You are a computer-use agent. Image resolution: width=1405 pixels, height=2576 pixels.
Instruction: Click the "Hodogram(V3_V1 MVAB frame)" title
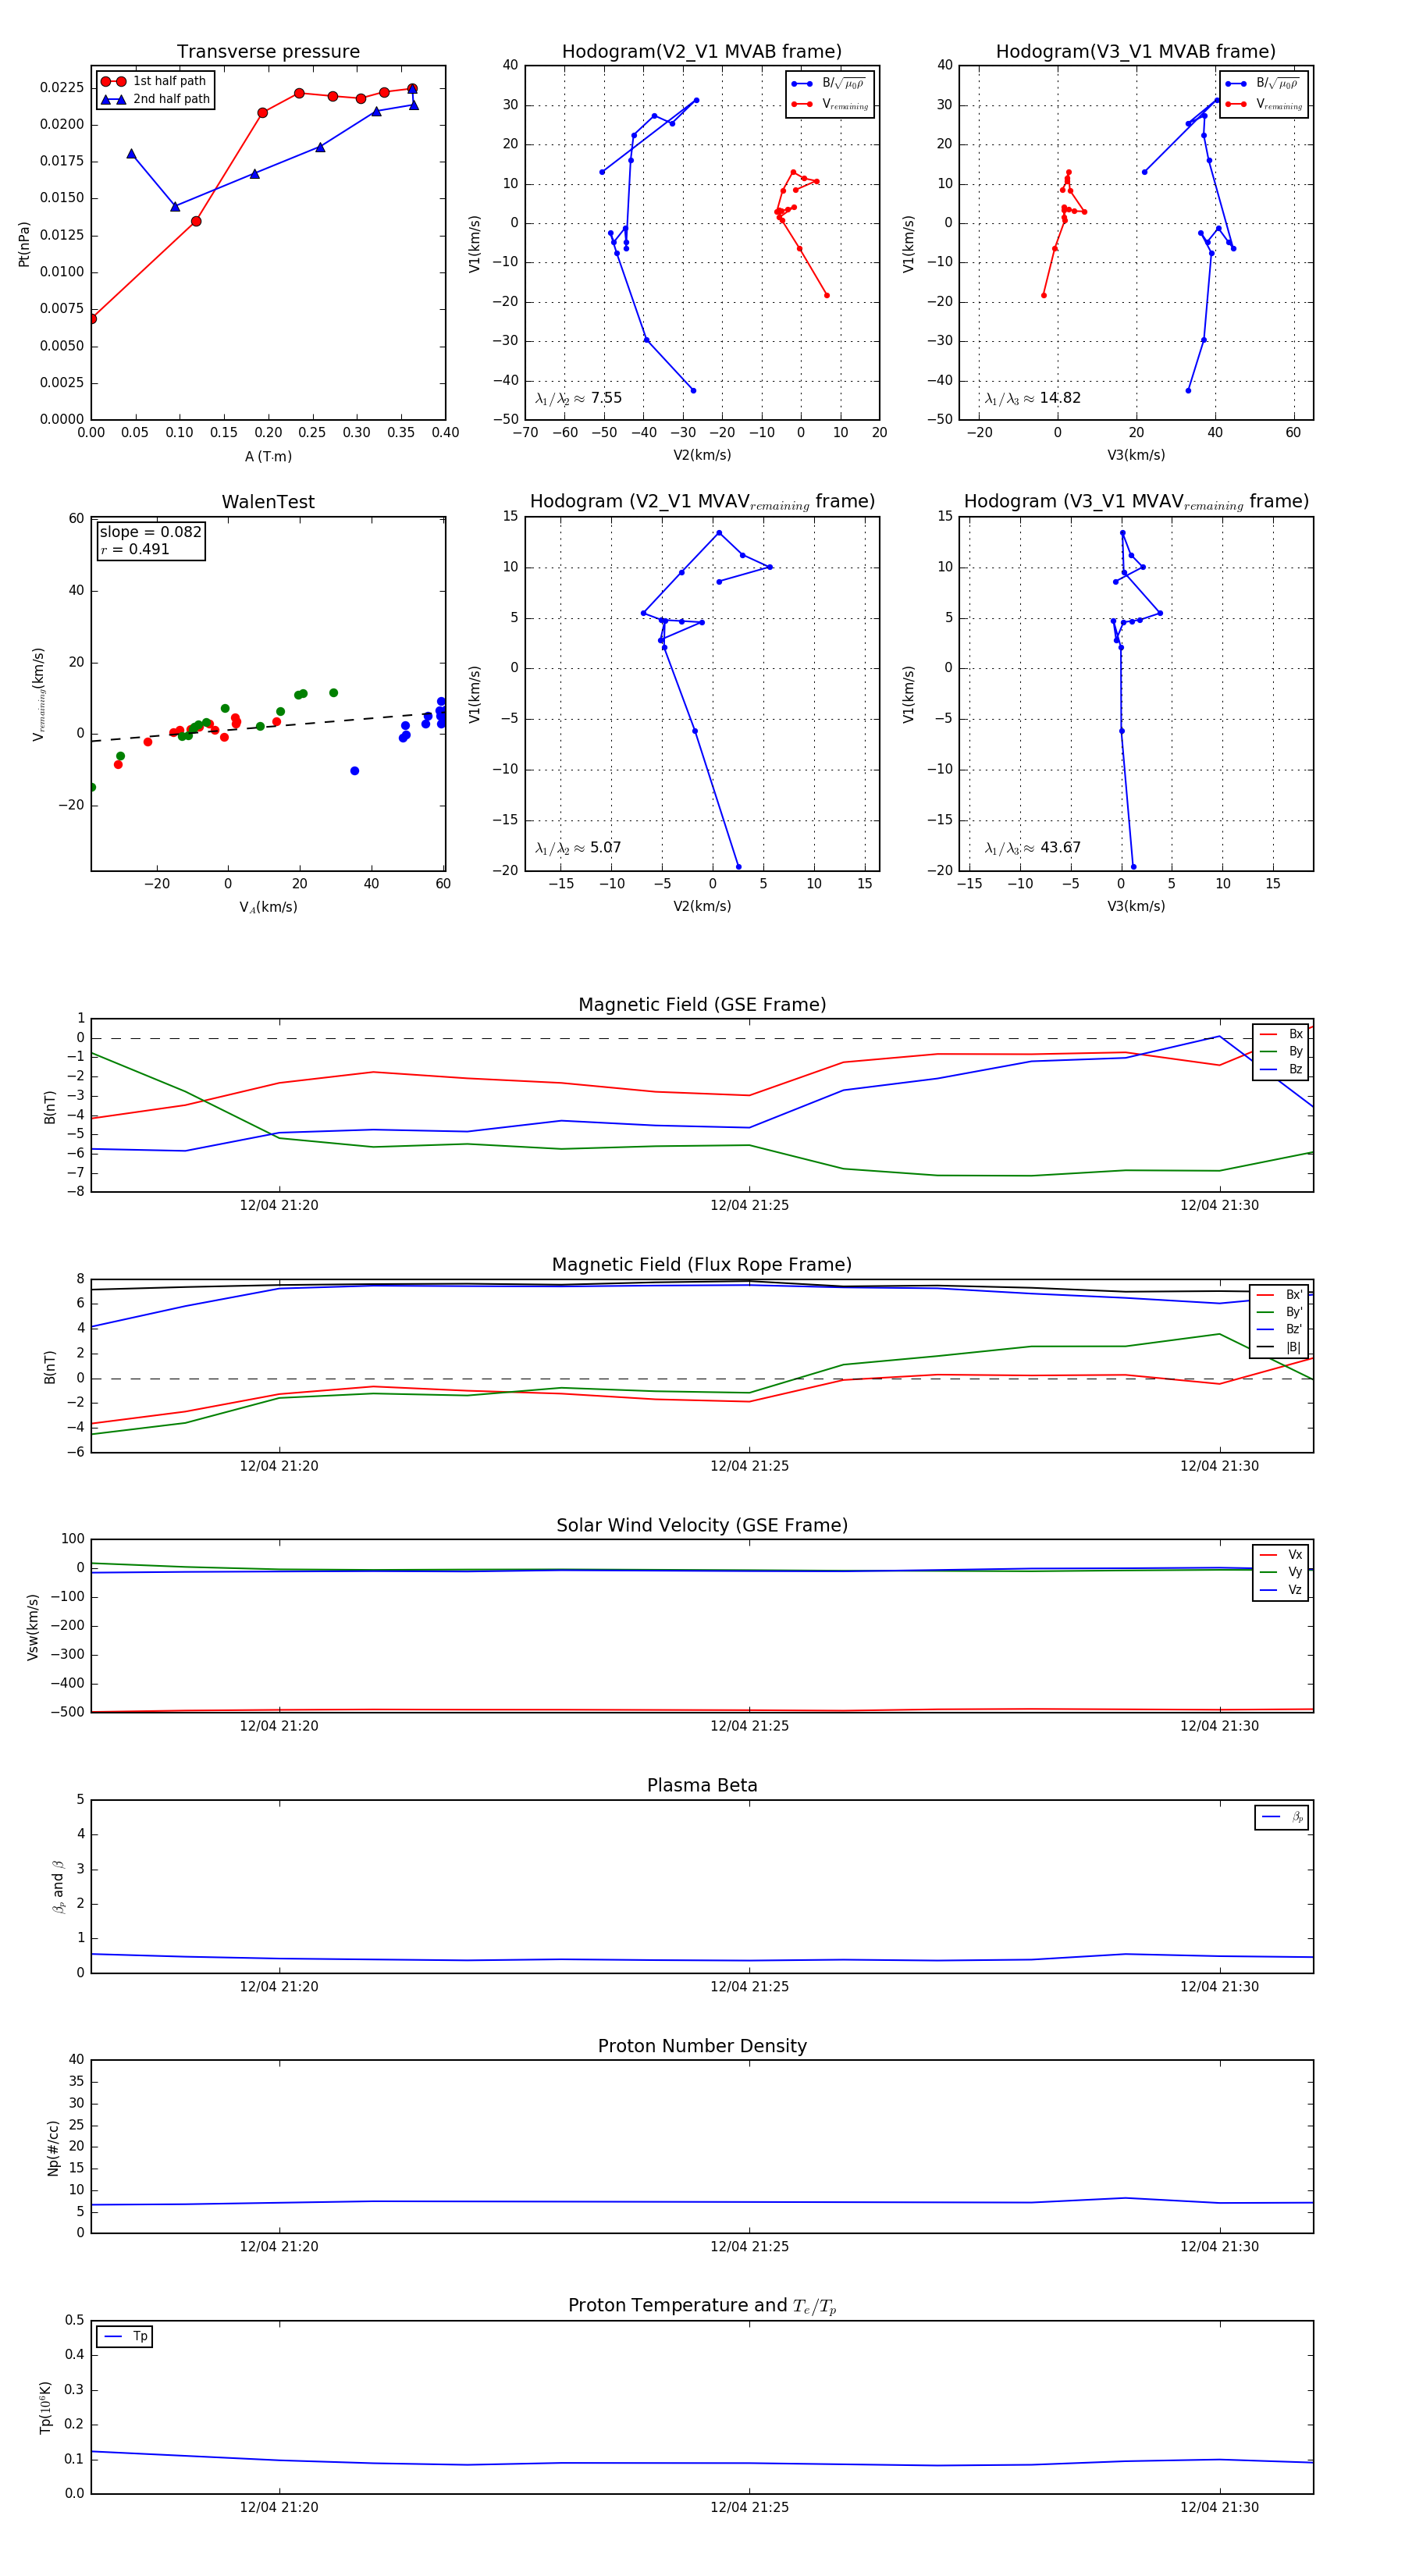tap(1136, 52)
